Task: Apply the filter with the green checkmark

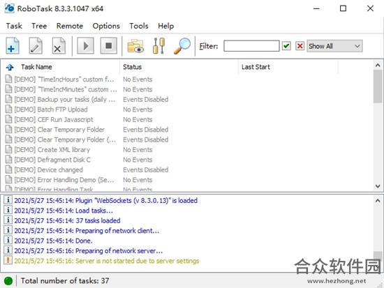Action: (x=286, y=46)
